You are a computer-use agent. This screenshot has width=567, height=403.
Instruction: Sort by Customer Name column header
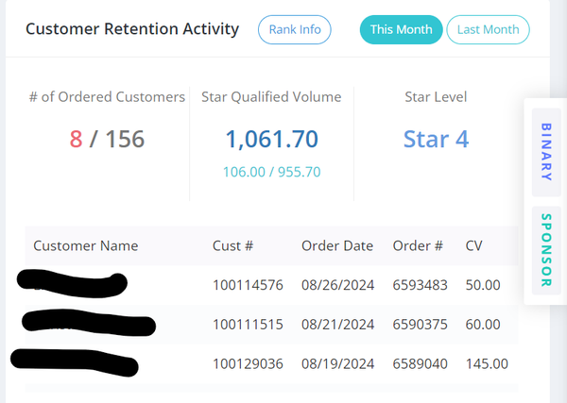click(86, 245)
